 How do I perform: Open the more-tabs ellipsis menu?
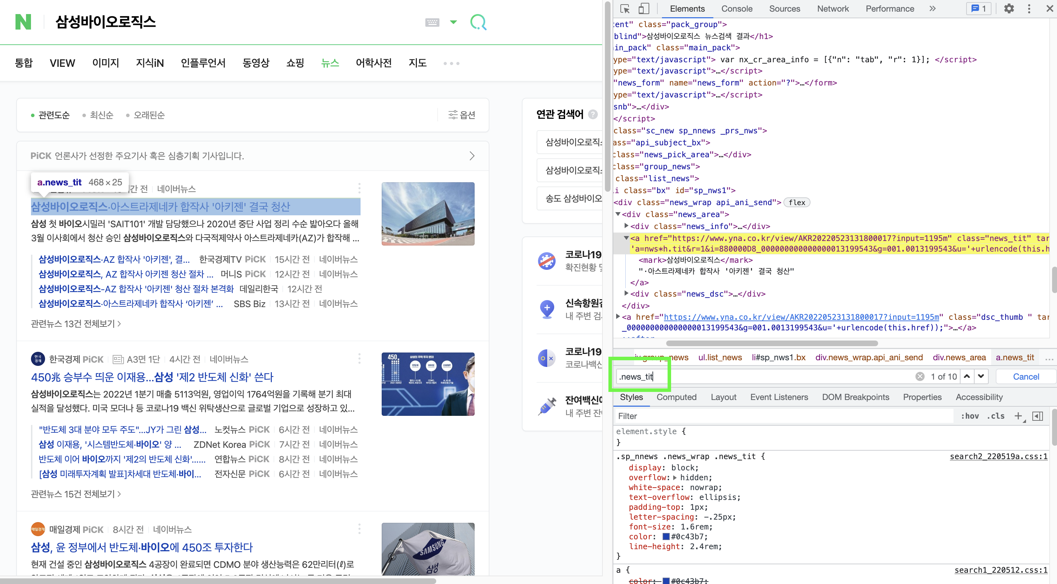(451, 64)
